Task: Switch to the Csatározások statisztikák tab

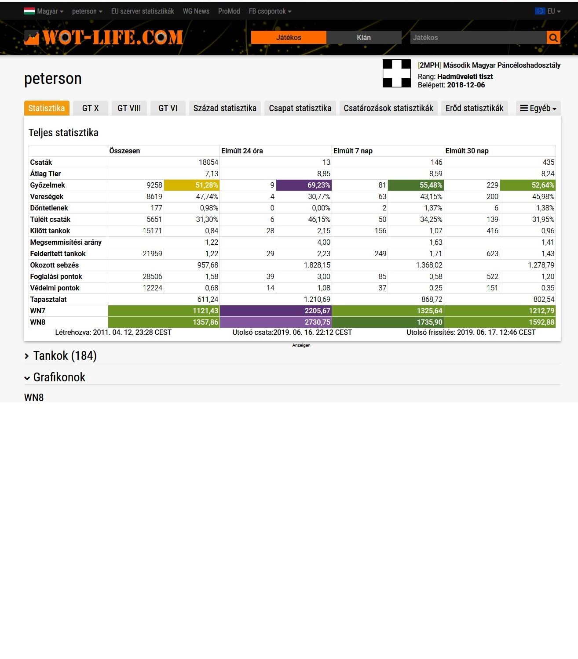Action: pyautogui.click(x=388, y=108)
